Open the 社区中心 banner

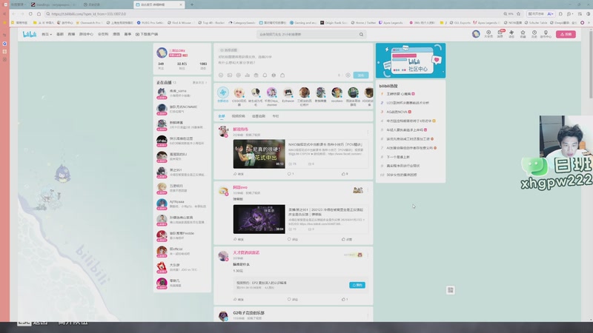point(411,61)
